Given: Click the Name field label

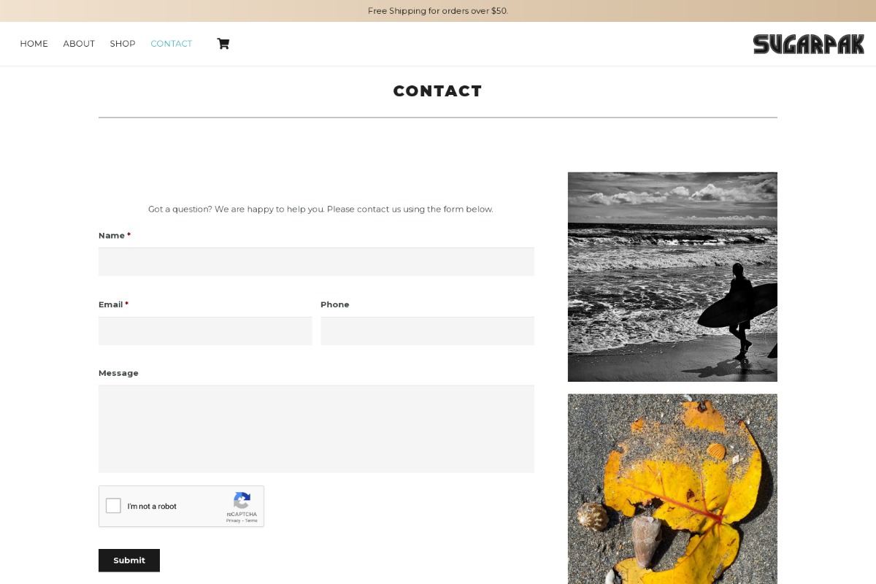Looking at the screenshot, I should pos(112,236).
